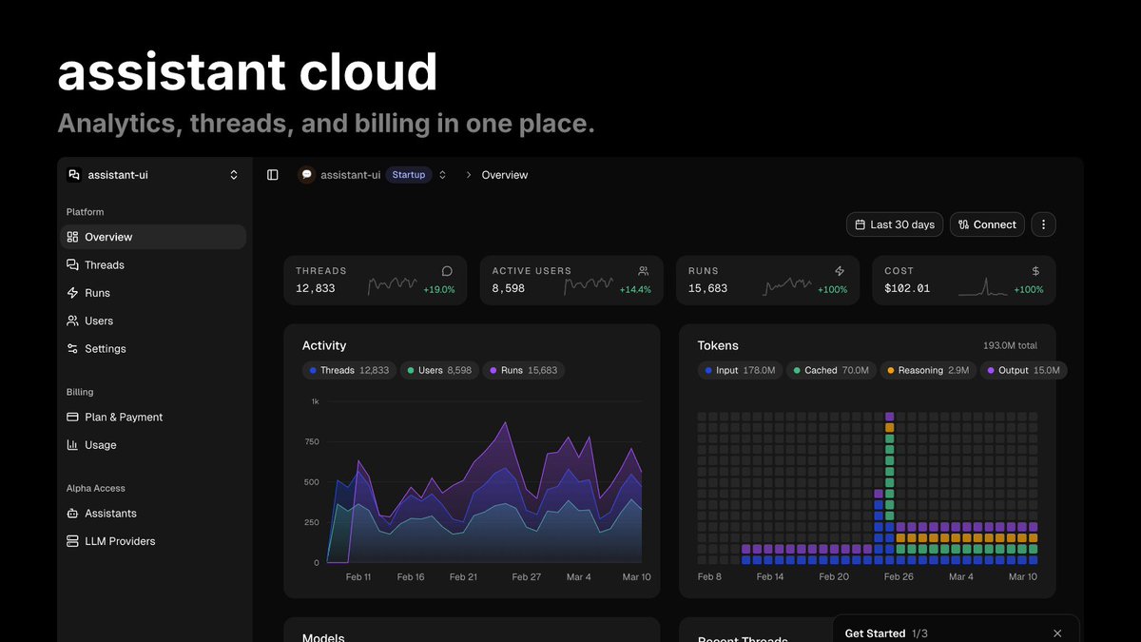
Task: Open Runs page from sidebar
Action: pyautogui.click(x=154, y=293)
